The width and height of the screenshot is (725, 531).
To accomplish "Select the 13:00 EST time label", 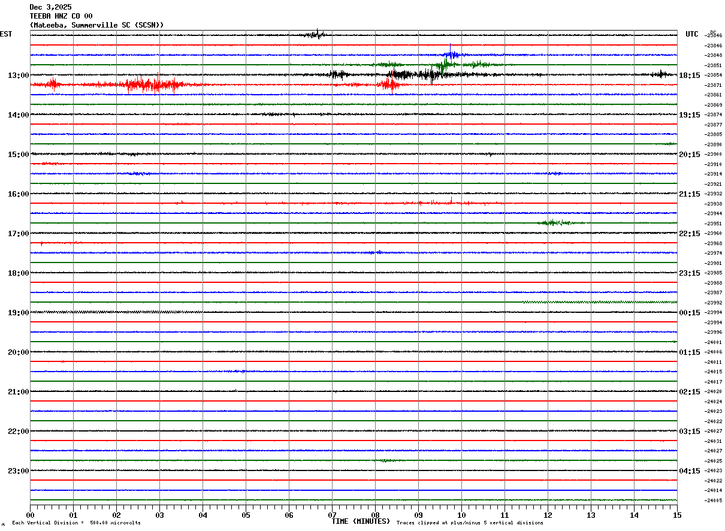I will coord(19,76).
